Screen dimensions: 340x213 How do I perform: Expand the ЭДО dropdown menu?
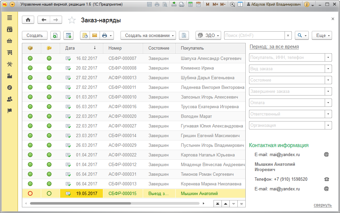(x=208, y=35)
